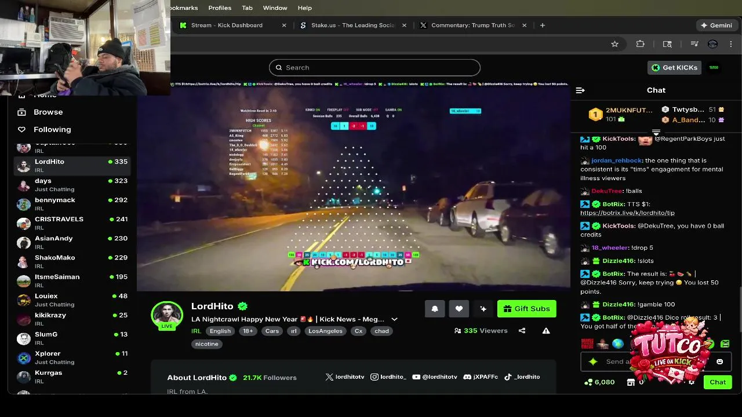Toggle the notification bell for LordHito
Image resolution: width=742 pixels, height=417 pixels.
(x=435, y=309)
